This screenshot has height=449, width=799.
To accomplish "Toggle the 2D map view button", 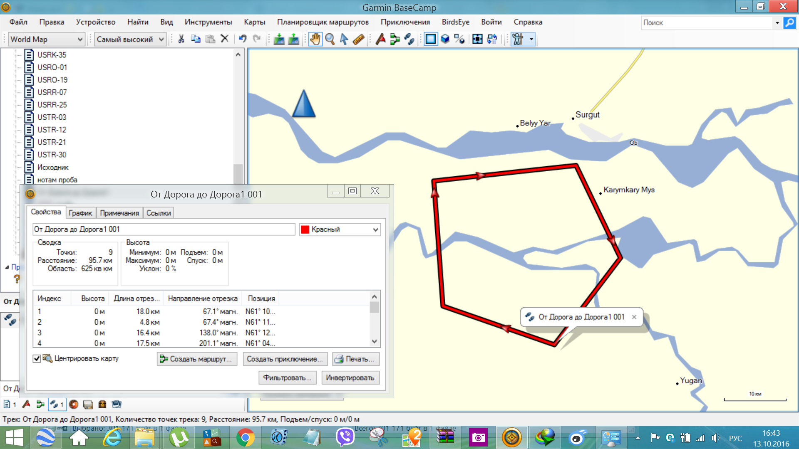I will tap(431, 39).
